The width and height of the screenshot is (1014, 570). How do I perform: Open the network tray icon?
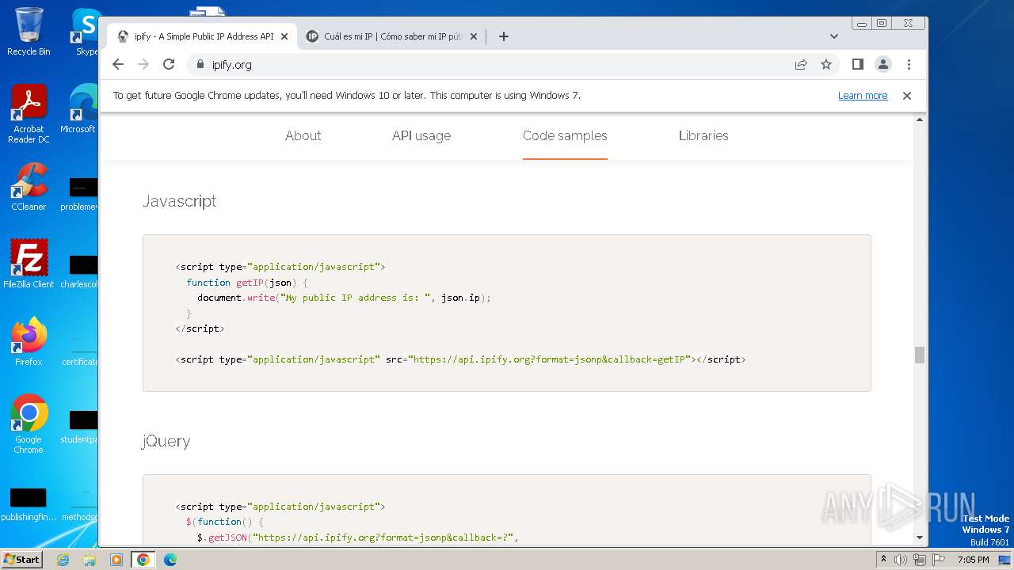pos(920,560)
